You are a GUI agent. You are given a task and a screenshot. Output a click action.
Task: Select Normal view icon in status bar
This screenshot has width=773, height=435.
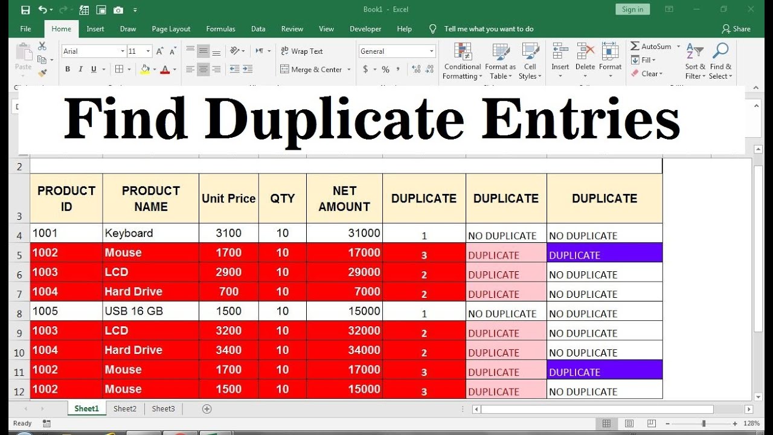(607, 424)
